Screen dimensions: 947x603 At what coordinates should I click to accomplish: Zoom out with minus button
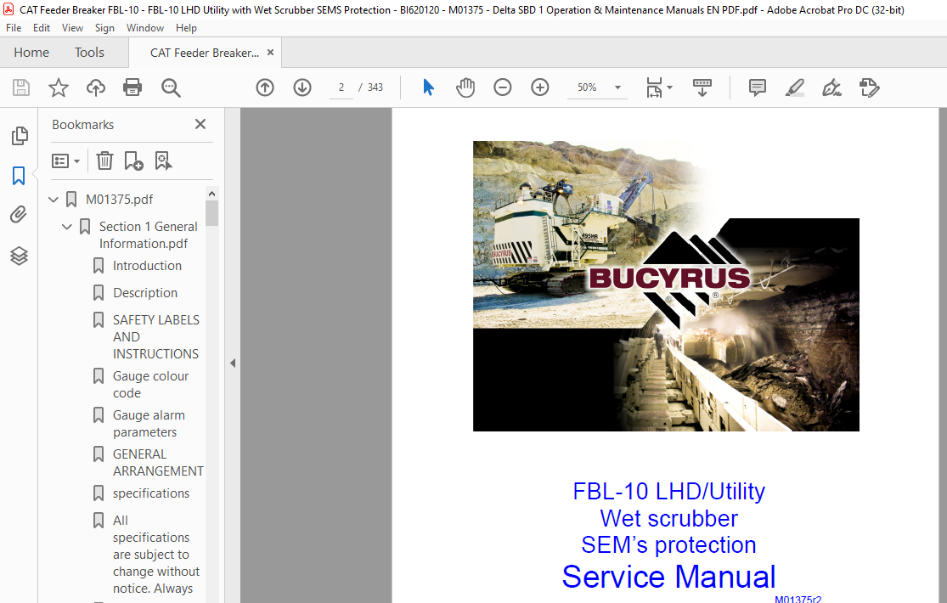click(x=503, y=87)
